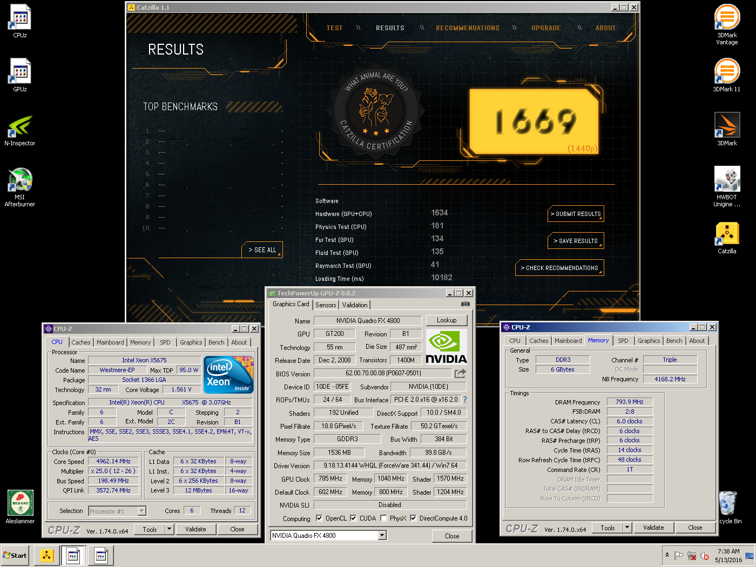Viewport: 756px width, 567px height.
Task: Open the Catzilla ABOUT tab
Action: pyautogui.click(x=605, y=28)
